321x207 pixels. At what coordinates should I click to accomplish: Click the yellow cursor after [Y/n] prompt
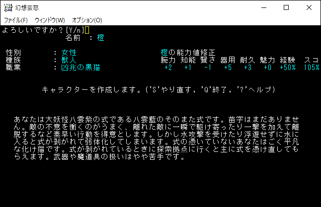click(x=87, y=30)
